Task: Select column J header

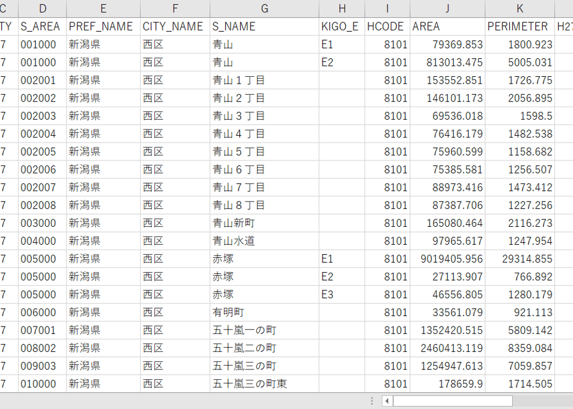Action: coord(448,9)
